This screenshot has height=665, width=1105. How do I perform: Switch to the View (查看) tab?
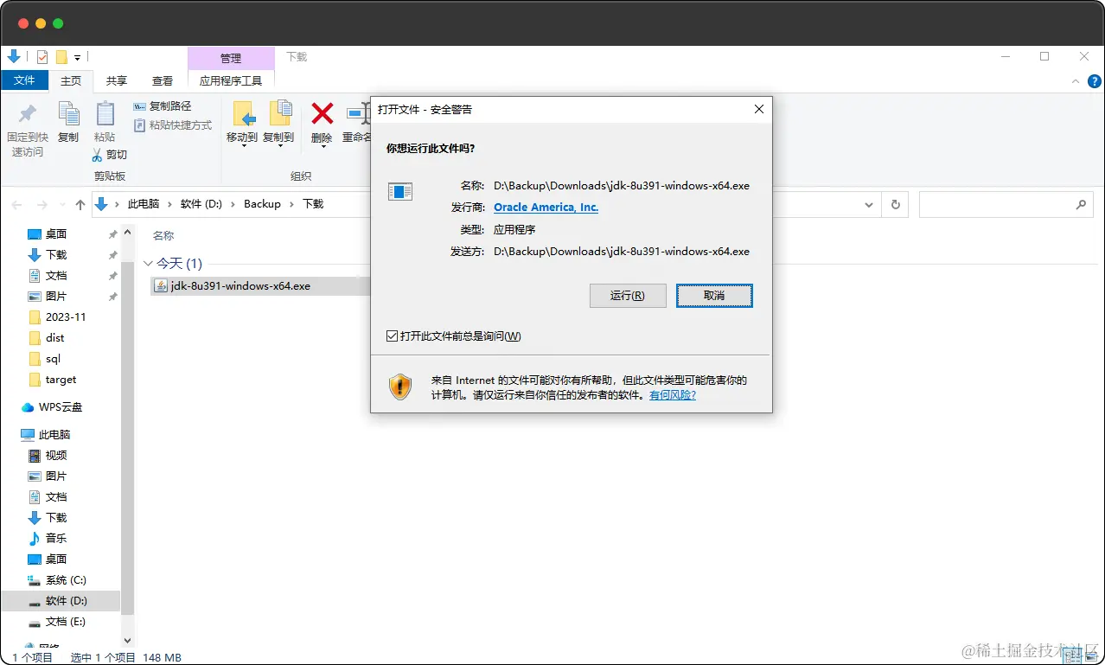pyautogui.click(x=163, y=80)
